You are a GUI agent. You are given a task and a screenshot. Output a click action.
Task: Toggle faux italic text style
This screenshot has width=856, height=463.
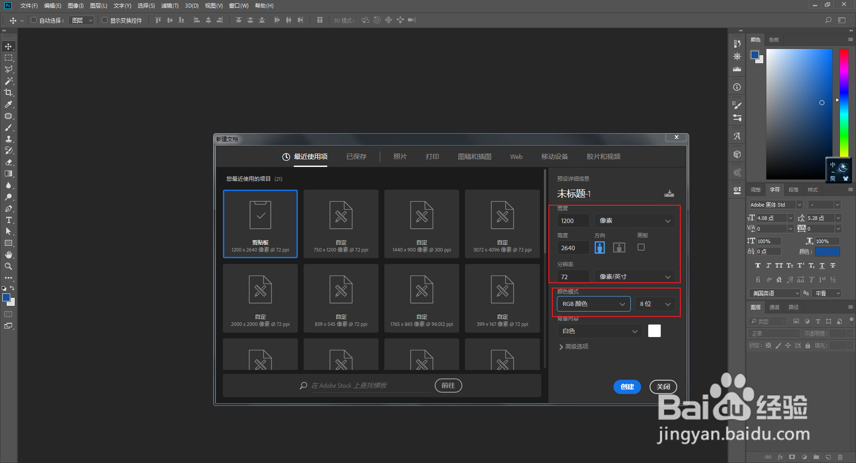(x=768, y=266)
